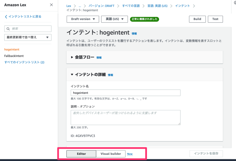
Task: Close the Amazon Lex side panel
Action: tap(51, 5)
